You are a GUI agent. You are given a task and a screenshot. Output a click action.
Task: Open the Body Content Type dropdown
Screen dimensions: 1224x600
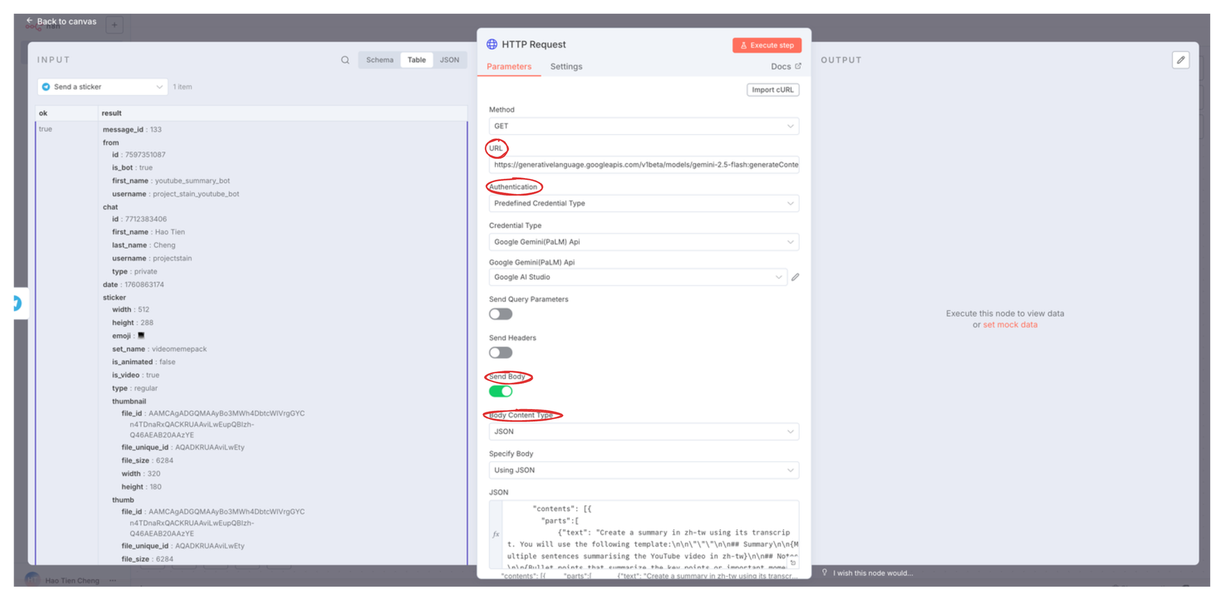point(643,431)
